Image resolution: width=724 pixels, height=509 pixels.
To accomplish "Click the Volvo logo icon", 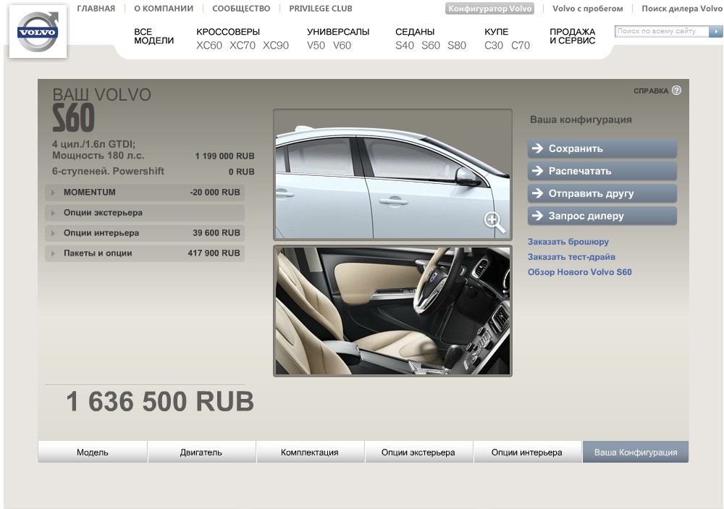I will coord(38,32).
